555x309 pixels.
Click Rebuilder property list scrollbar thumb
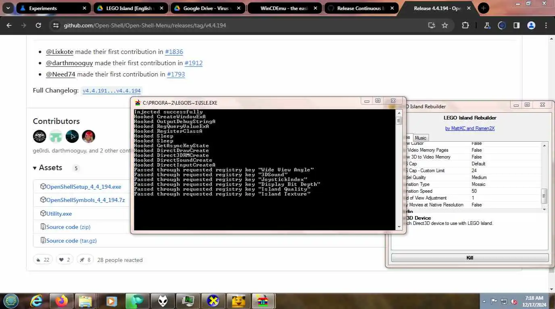pos(544,196)
